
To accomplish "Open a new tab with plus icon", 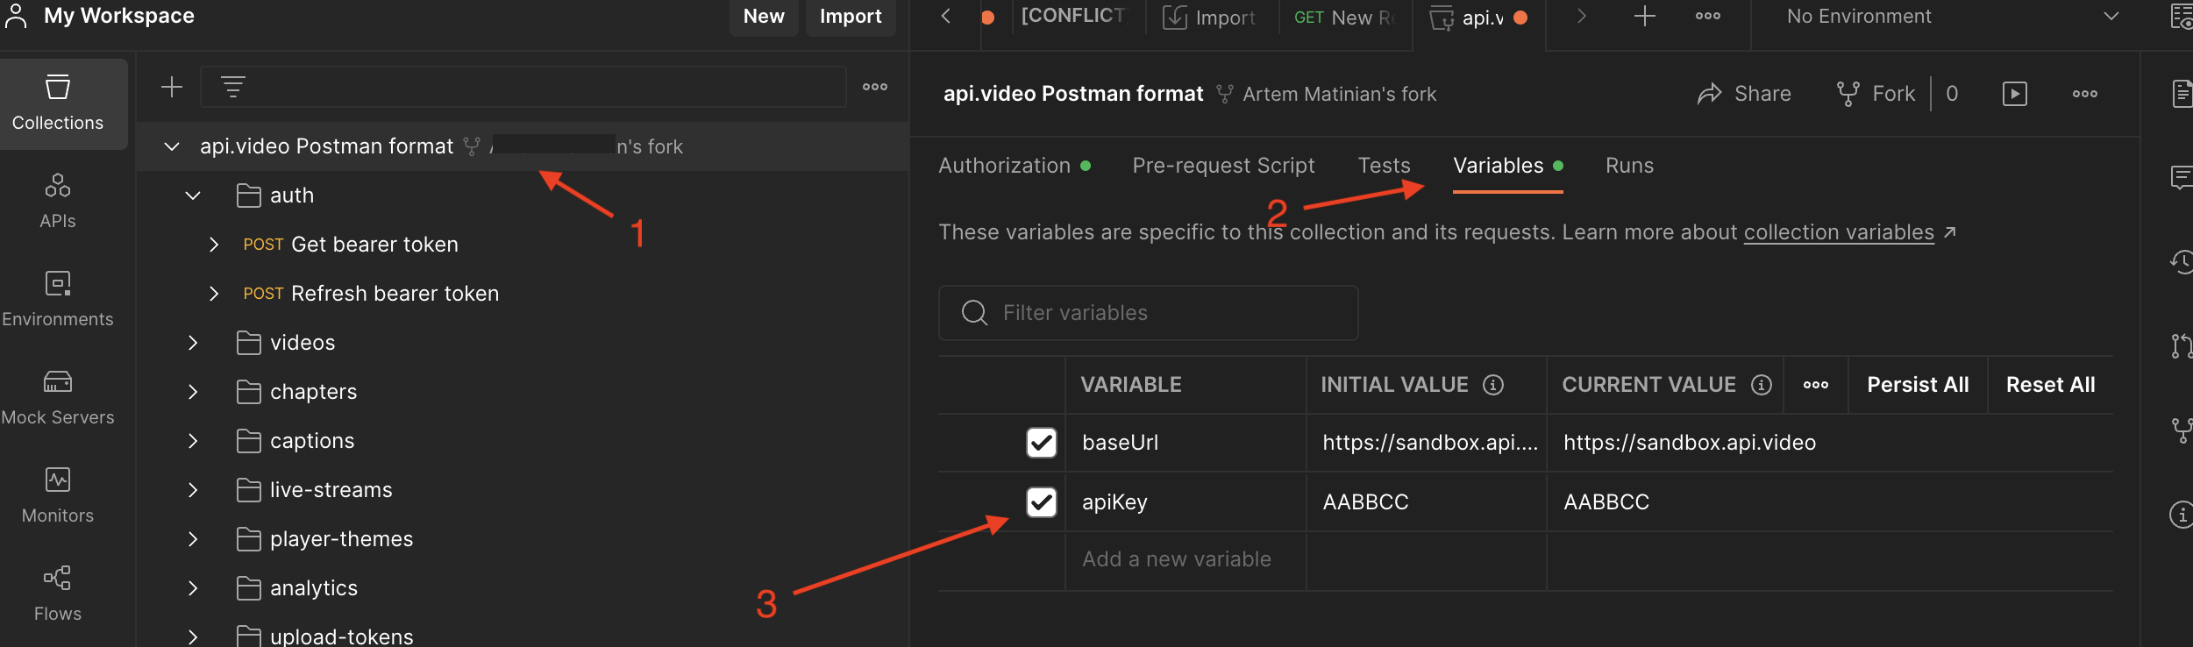I will pyautogui.click(x=1645, y=16).
